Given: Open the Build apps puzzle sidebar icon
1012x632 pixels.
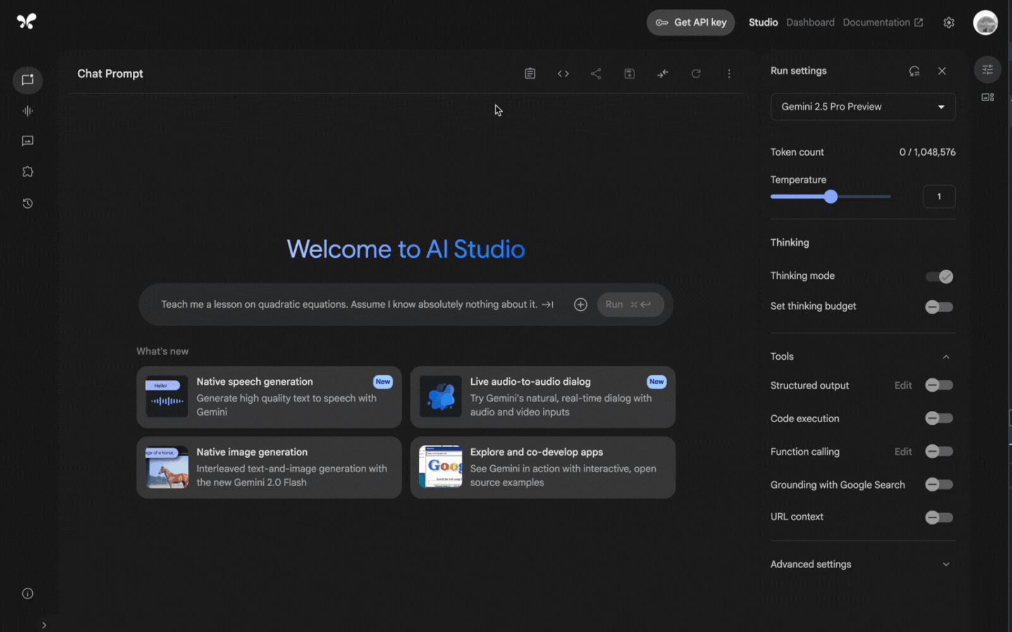Looking at the screenshot, I should tap(28, 172).
